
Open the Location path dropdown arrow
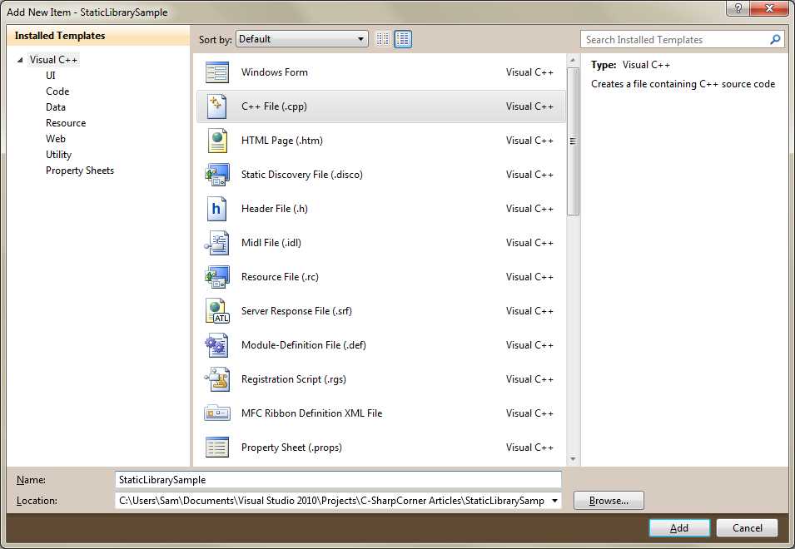click(554, 501)
